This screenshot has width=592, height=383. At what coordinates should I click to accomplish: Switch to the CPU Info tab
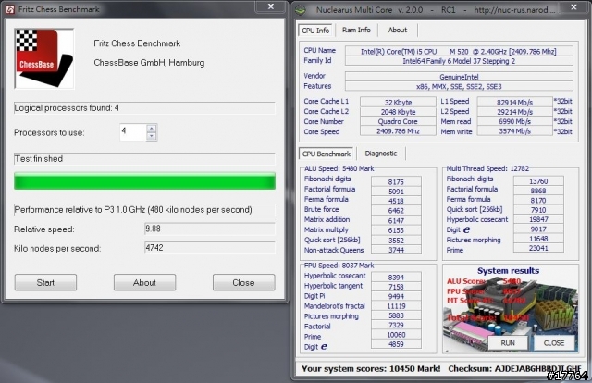[315, 31]
